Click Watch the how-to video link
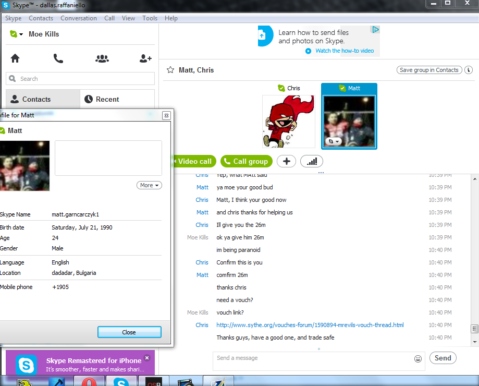 [x=345, y=51]
